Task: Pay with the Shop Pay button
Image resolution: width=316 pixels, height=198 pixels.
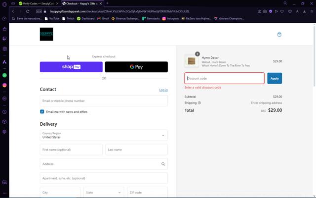Action: click(71, 67)
